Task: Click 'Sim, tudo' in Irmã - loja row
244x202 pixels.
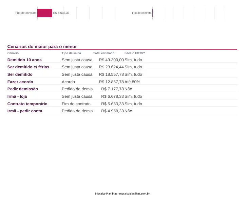Action: tap(133, 96)
